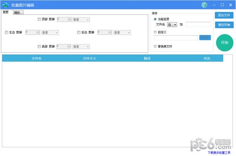
Task: Enable the 右边 剪掉 checkbox
Action: click(79, 32)
